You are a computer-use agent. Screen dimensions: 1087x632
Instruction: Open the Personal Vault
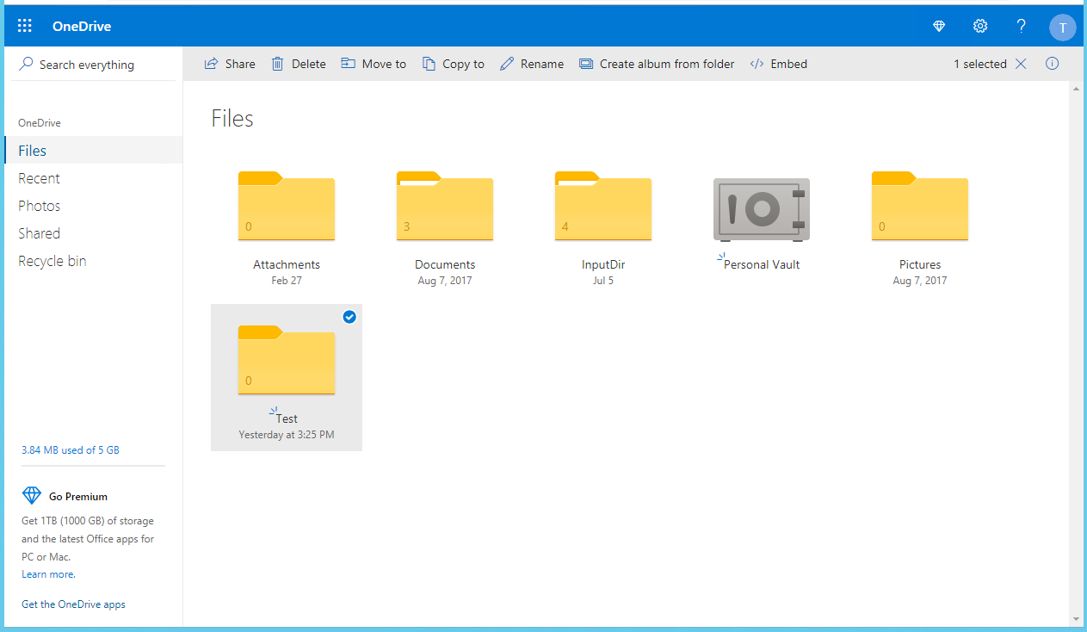761,209
